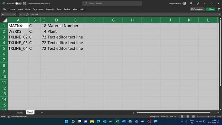Select the Data ribbon tab
The image size is (222, 125).
(59, 9)
